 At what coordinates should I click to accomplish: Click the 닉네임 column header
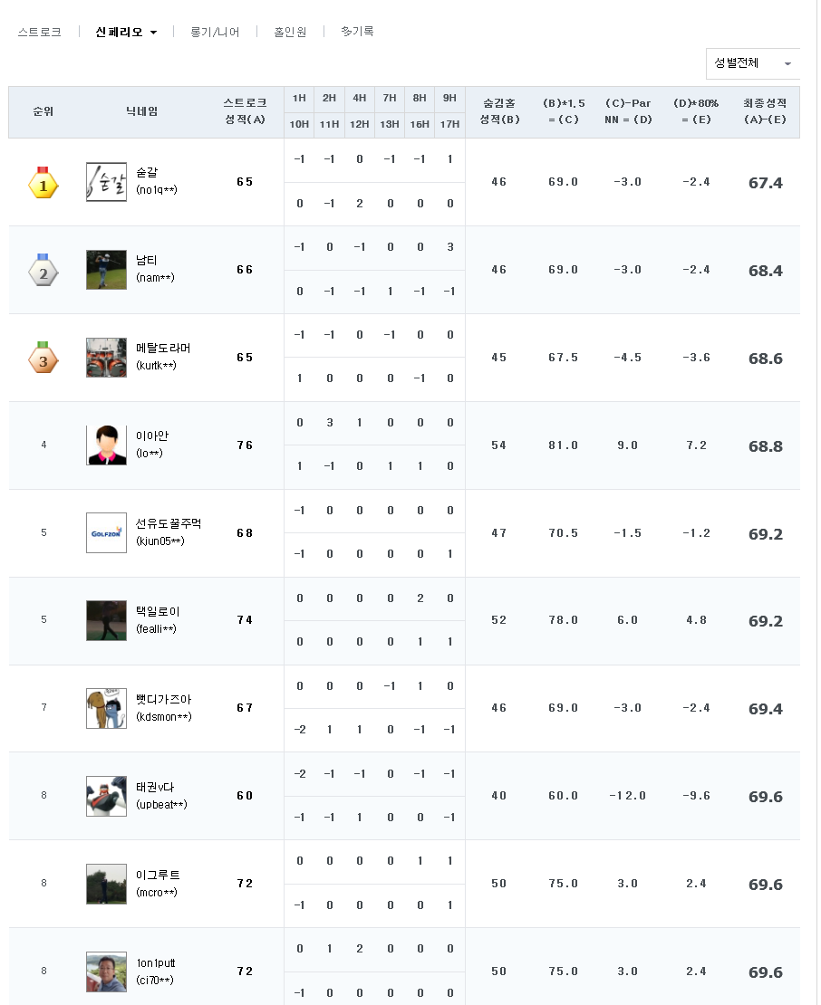(141, 111)
